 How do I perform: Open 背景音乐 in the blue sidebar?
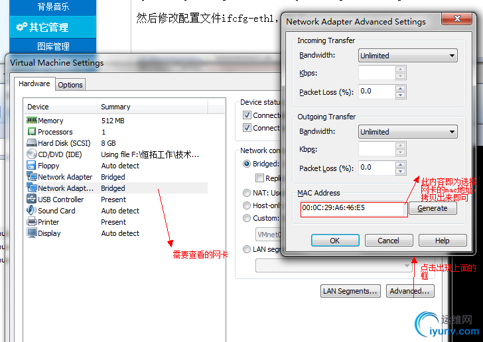53,7
